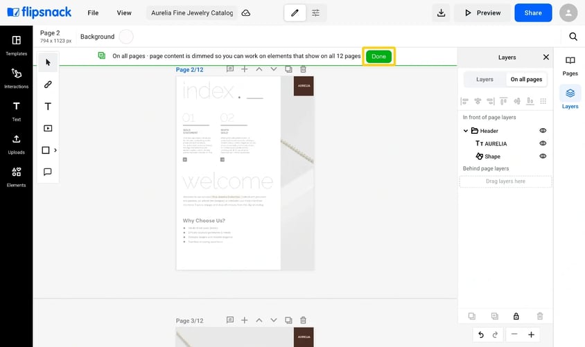
Task: Open the File menu
Action: 93,13
